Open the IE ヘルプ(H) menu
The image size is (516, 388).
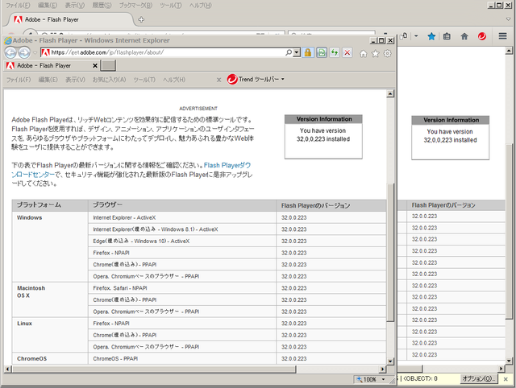[174, 80]
